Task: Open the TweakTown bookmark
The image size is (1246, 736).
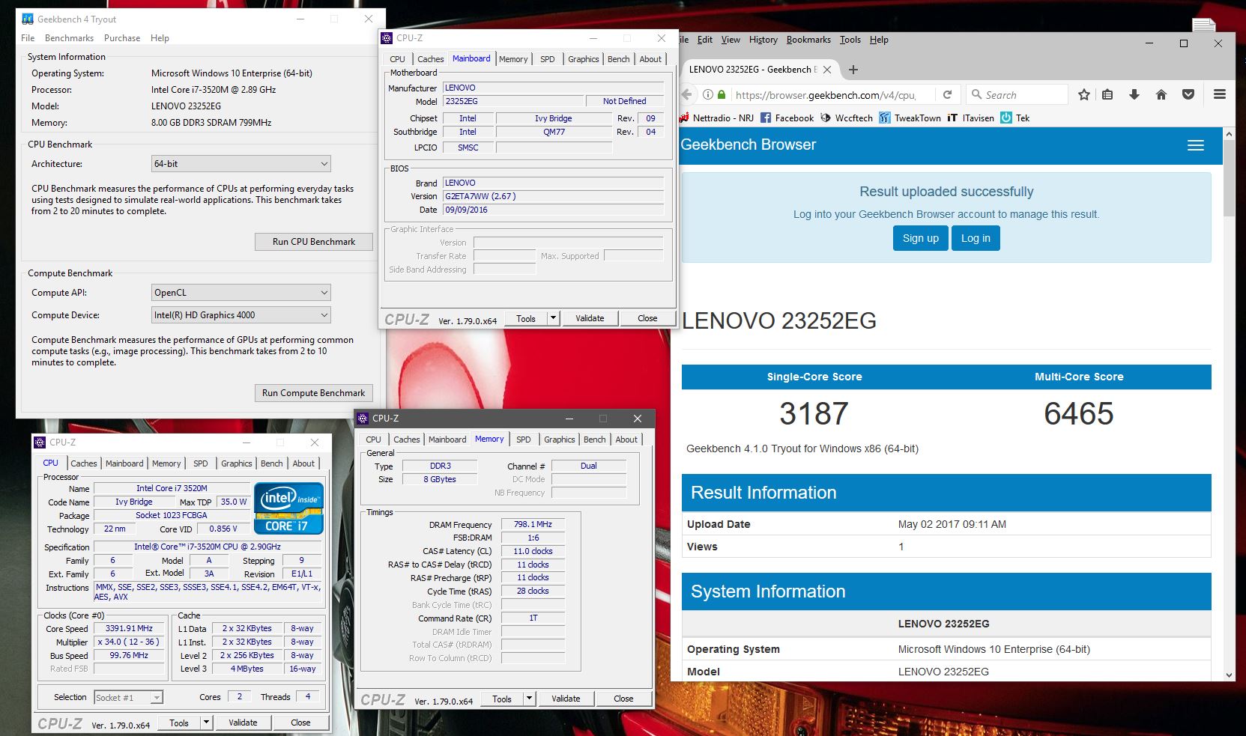Action: pyautogui.click(x=910, y=118)
